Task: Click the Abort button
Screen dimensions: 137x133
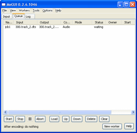Action: (x=40, y=119)
